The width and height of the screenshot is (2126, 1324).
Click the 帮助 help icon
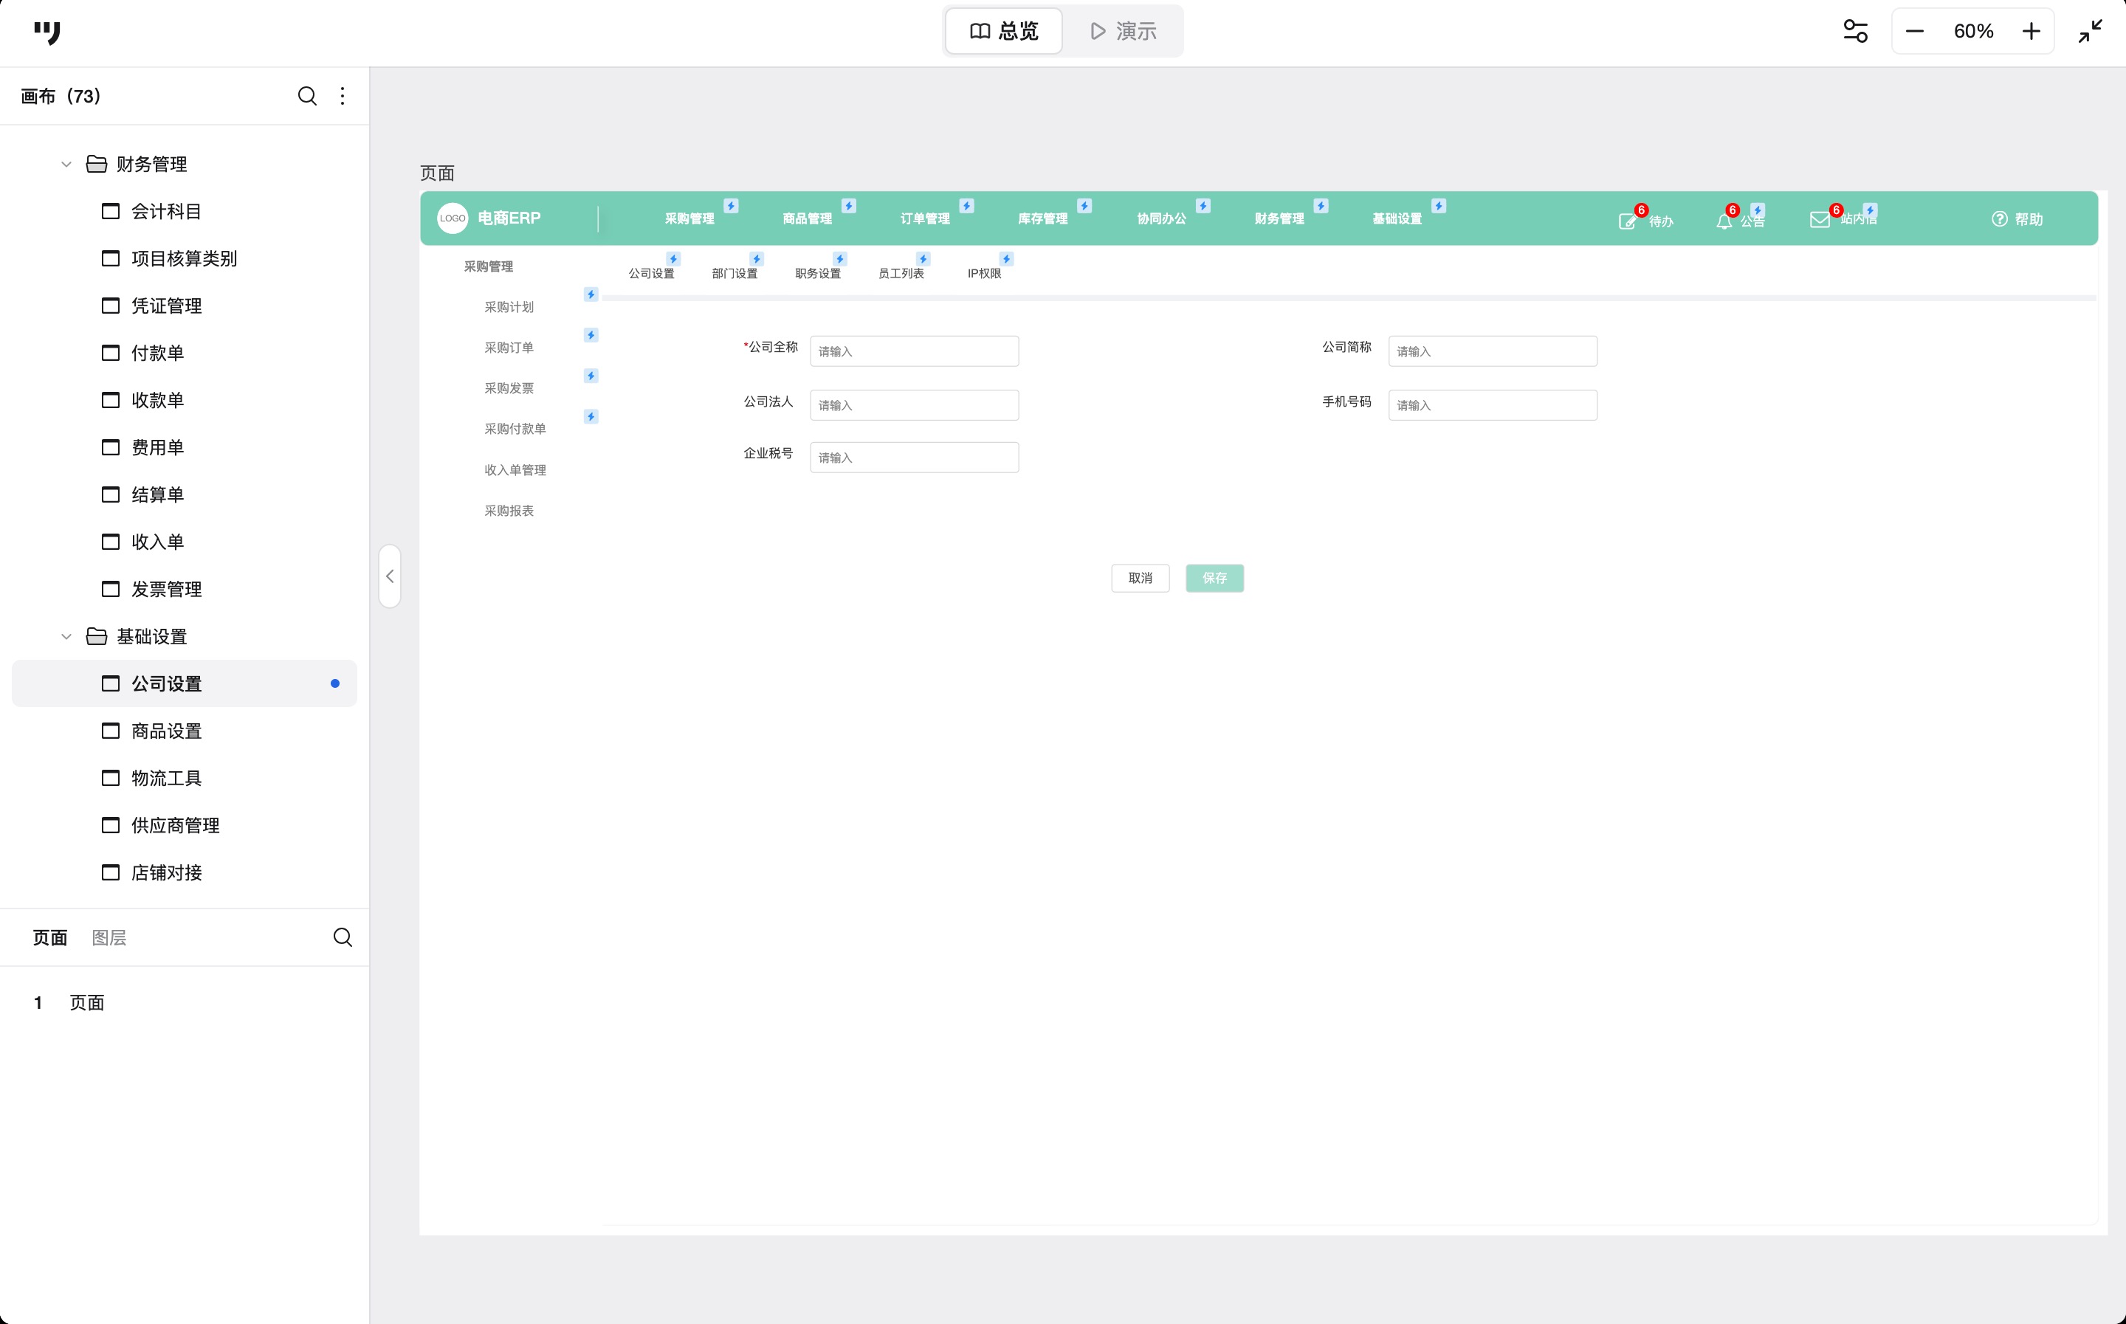point(1999,219)
